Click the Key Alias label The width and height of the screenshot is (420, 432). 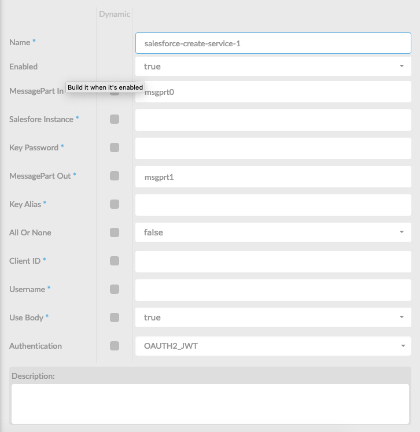[25, 204]
